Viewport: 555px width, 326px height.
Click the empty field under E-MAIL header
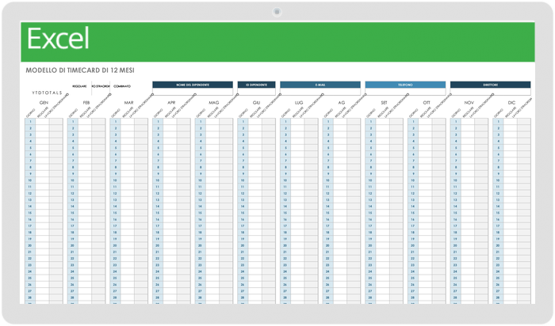click(320, 92)
